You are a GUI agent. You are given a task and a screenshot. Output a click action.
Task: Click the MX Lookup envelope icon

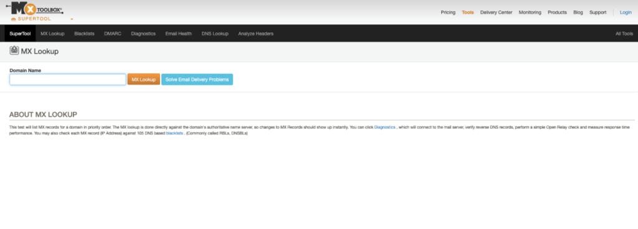[14, 51]
